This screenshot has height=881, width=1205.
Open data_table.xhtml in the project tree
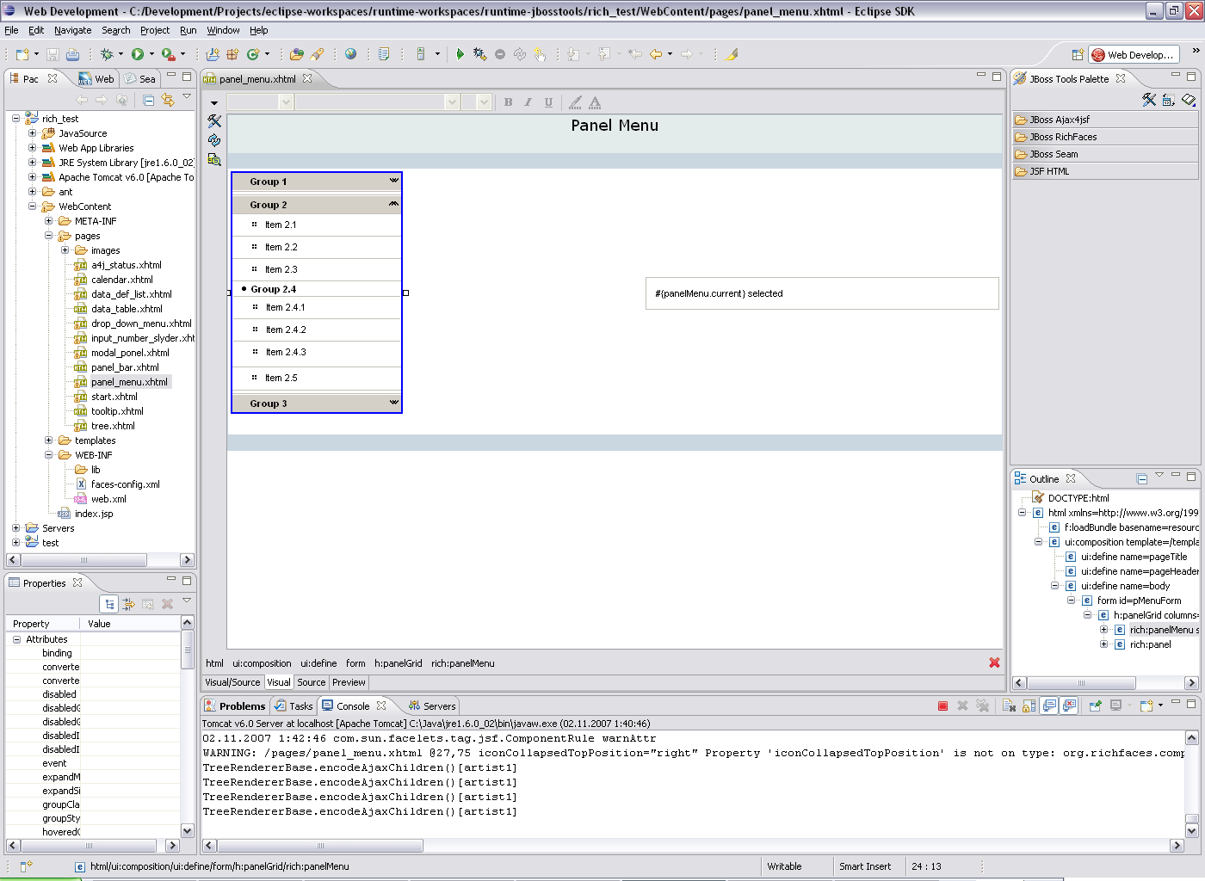pyautogui.click(x=127, y=309)
